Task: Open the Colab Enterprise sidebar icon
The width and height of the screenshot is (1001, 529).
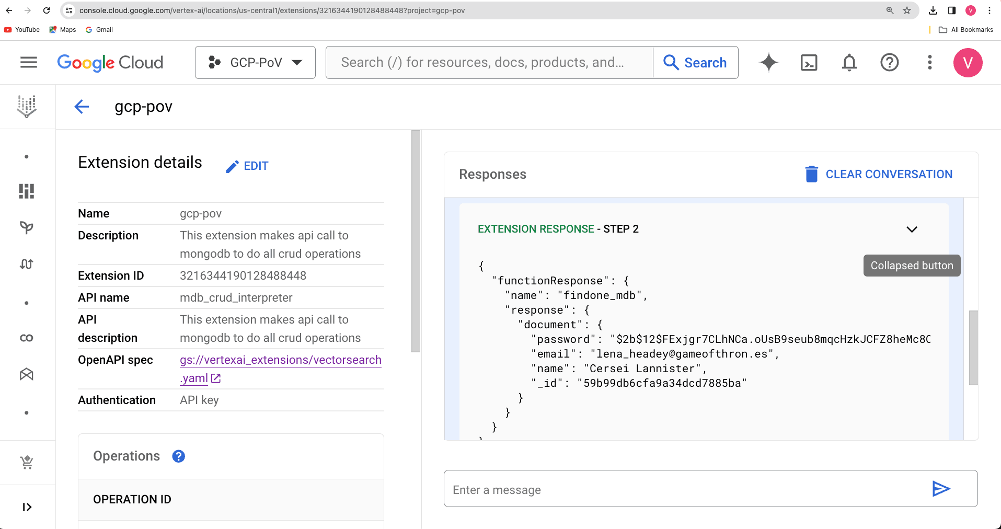Action: pos(27,338)
